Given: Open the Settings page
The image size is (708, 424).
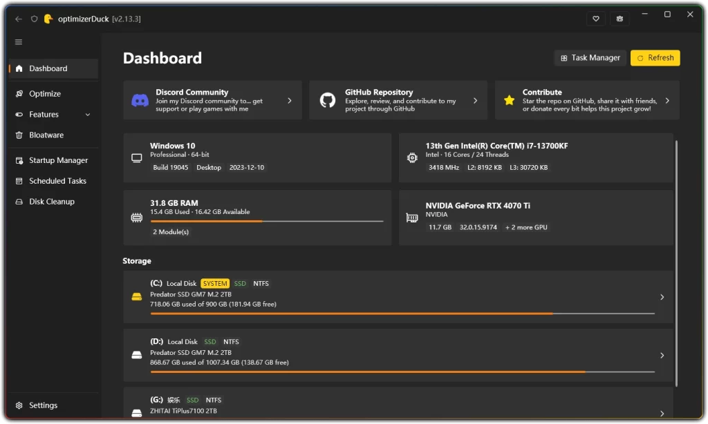Looking at the screenshot, I should click(x=53, y=405).
